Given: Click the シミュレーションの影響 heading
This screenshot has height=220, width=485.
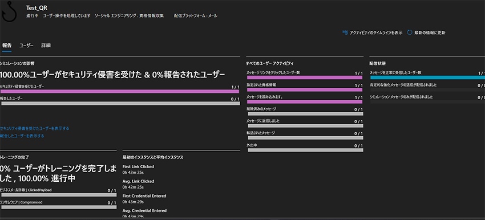Looking at the screenshot, I should (x=17, y=63).
